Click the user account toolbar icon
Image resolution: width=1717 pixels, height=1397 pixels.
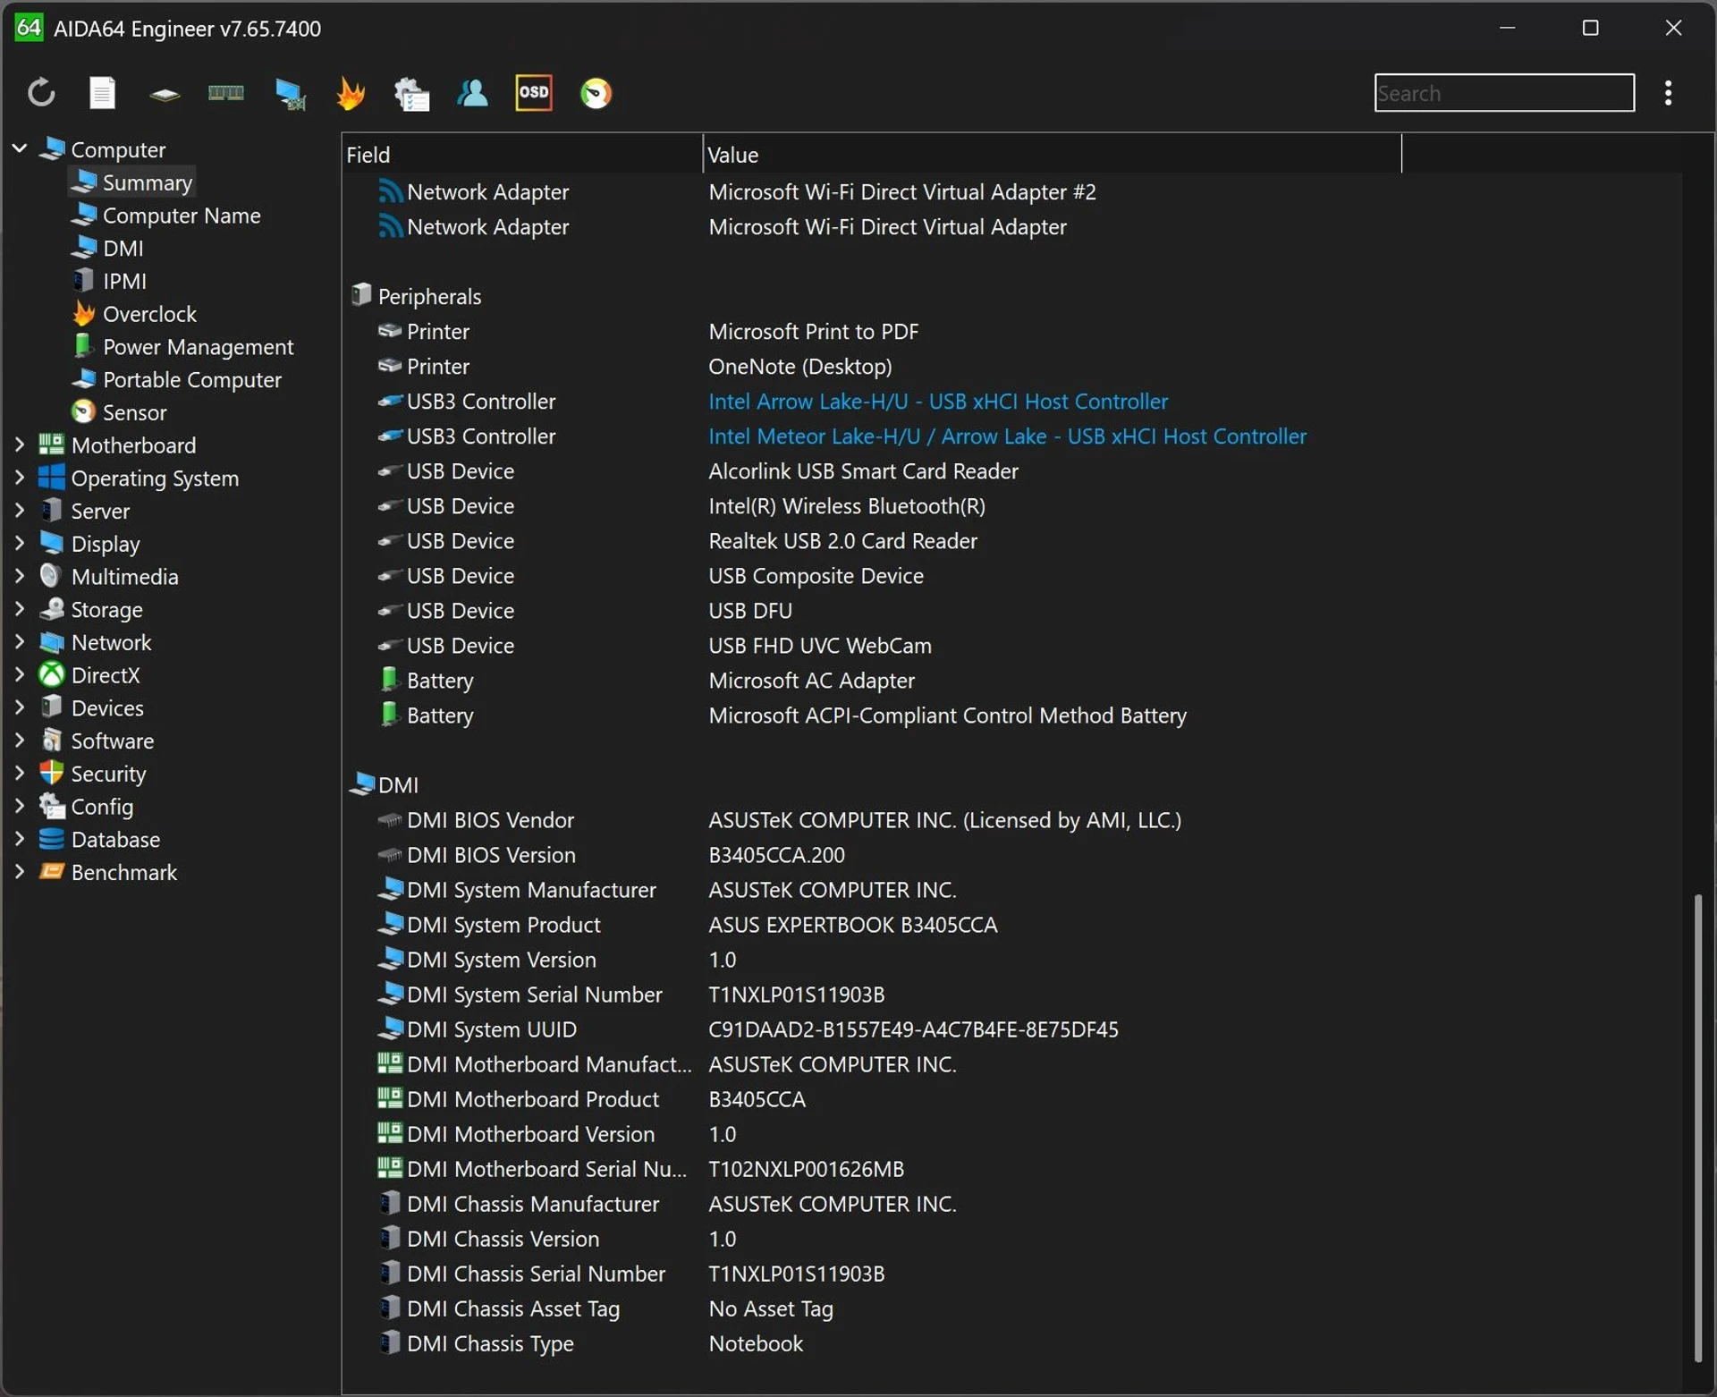click(x=472, y=93)
